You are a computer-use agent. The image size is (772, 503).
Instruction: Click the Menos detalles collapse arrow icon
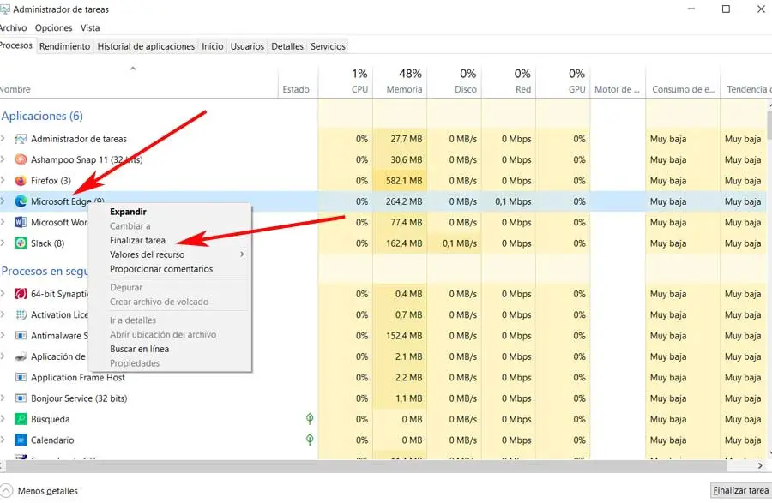(6, 491)
